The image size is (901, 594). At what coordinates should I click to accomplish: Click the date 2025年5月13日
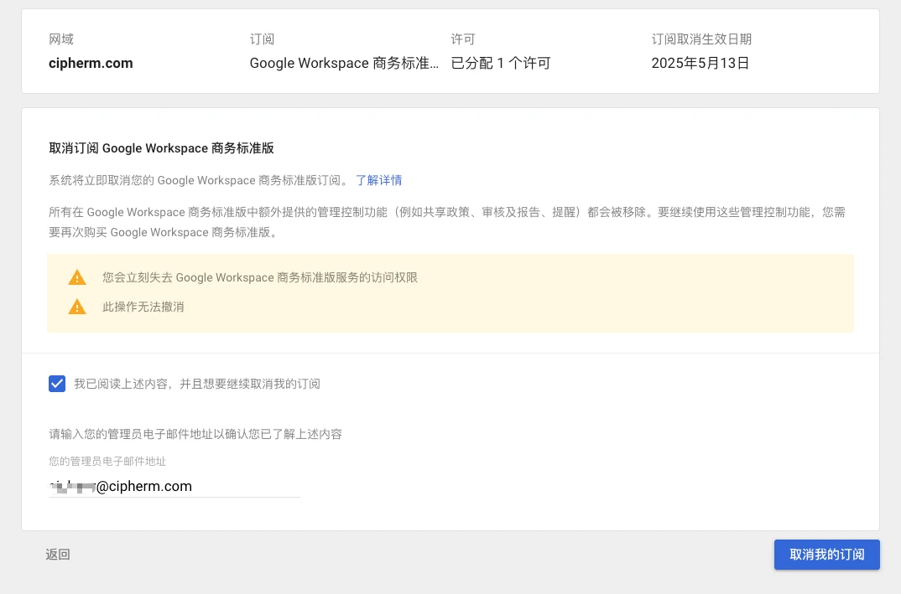[x=700, y=63]
